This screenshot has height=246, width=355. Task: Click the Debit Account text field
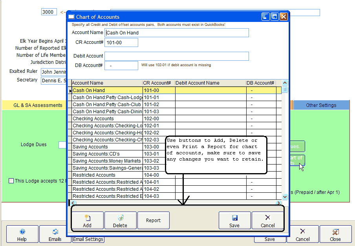(x=177, y=56)
